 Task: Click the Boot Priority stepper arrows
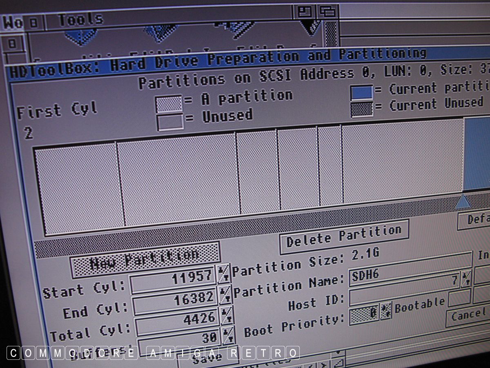386,312
